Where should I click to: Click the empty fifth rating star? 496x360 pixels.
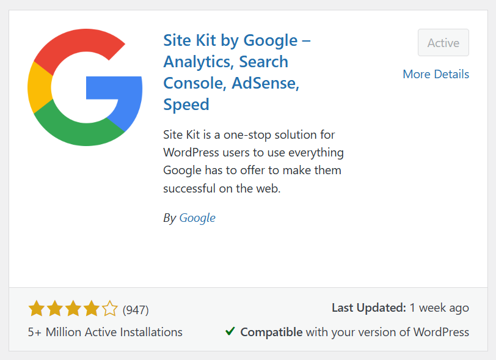point(110,309)
